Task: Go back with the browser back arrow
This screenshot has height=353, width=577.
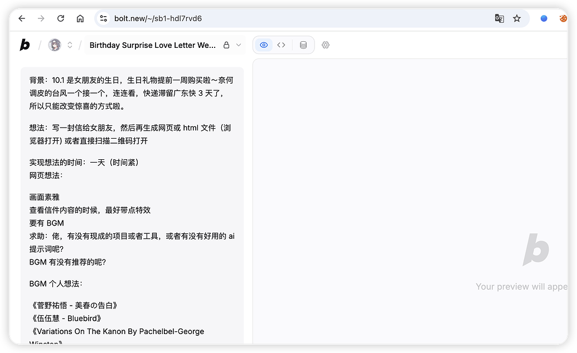Action: point(22,18)
